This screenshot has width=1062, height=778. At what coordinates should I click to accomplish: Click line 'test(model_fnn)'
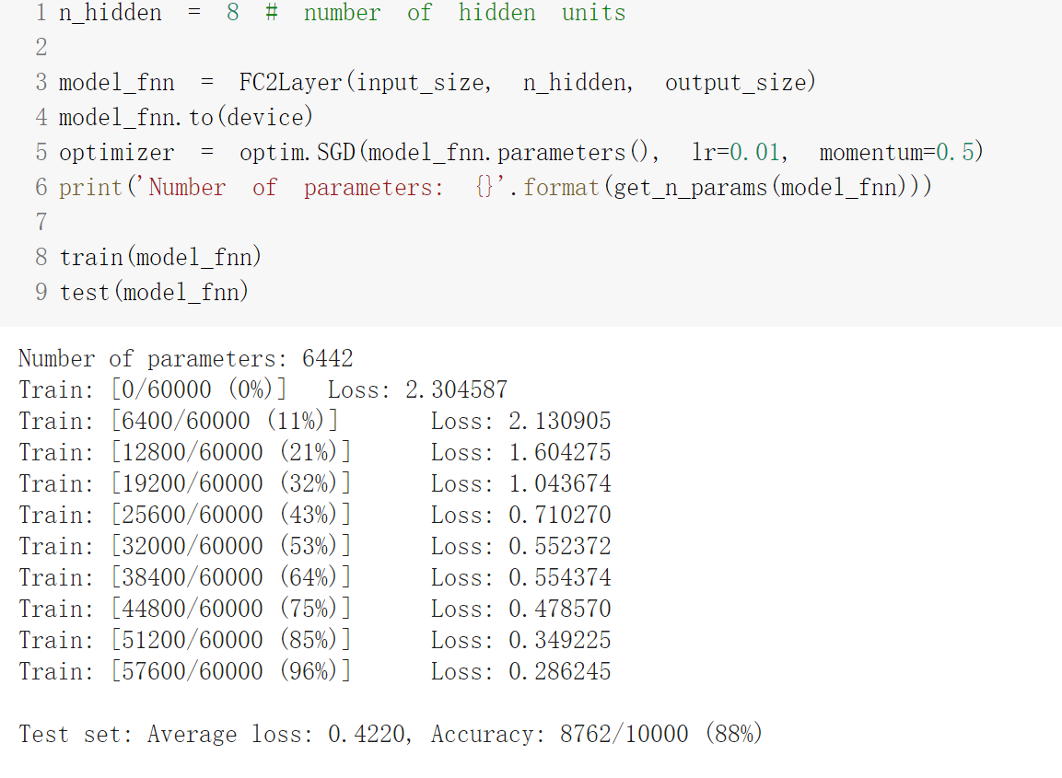coord(155,293)
